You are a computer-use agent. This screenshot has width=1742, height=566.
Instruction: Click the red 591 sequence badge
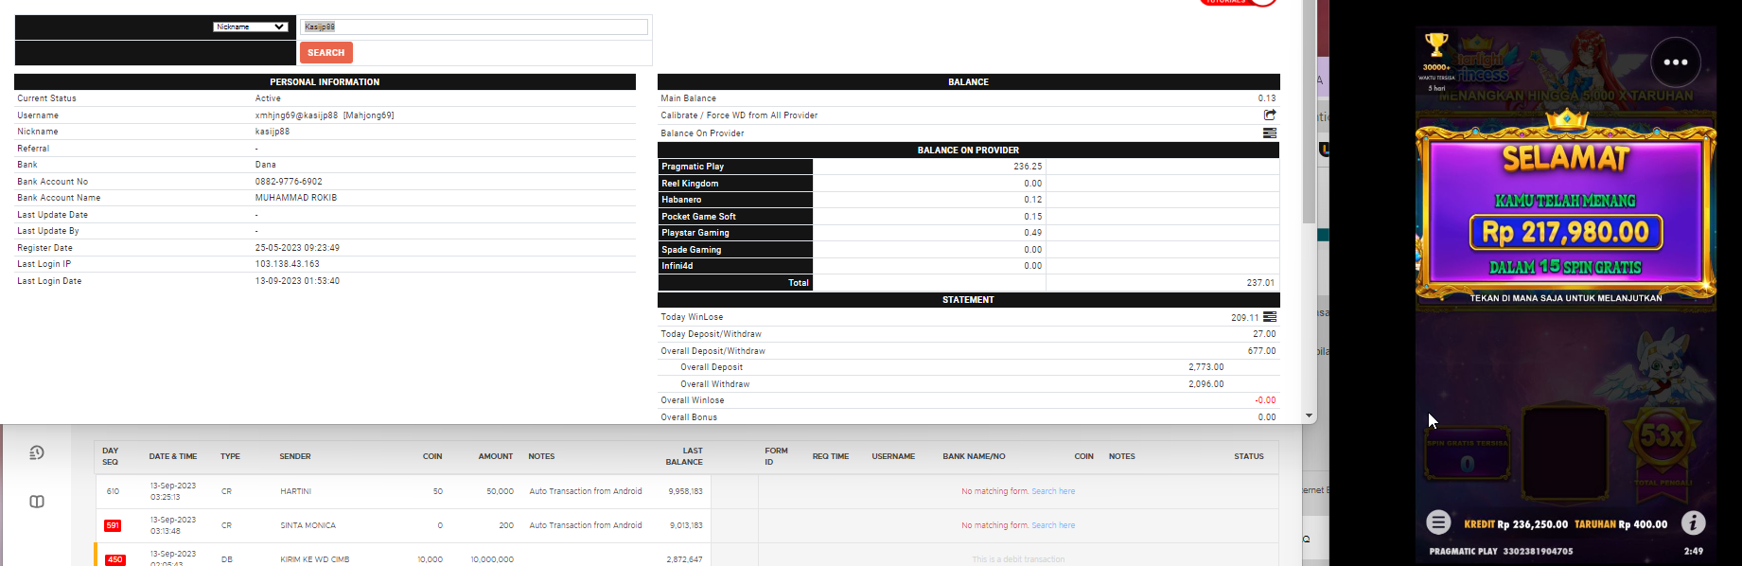113,525
